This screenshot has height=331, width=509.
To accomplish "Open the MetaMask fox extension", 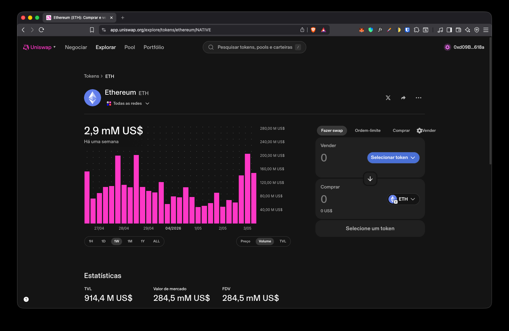I will (x=362, y=30).
